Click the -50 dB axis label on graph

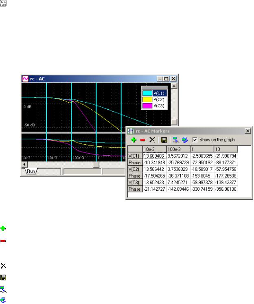(29, 125)
